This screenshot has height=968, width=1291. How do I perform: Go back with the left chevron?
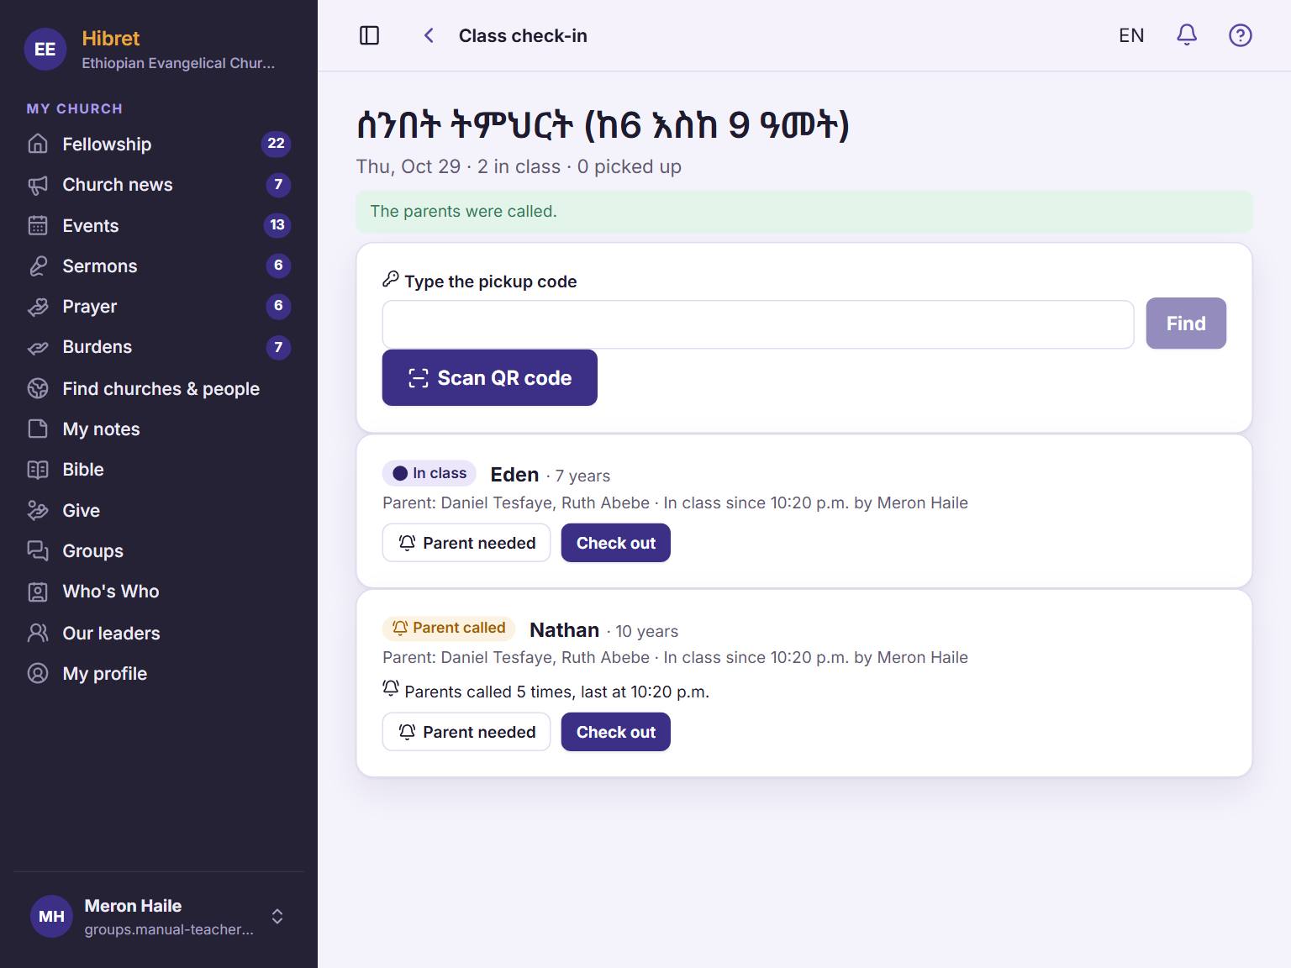[429, 35]
